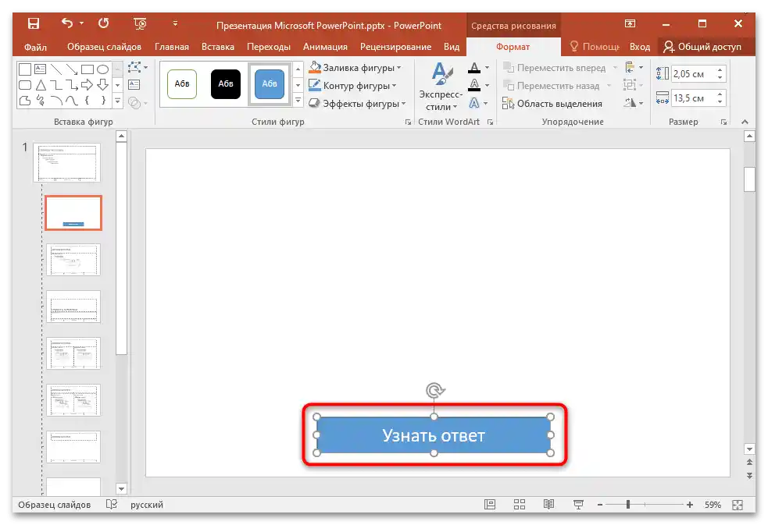
Task: Click the shape width field 13,5 см
Action: (x=693, y=98)
